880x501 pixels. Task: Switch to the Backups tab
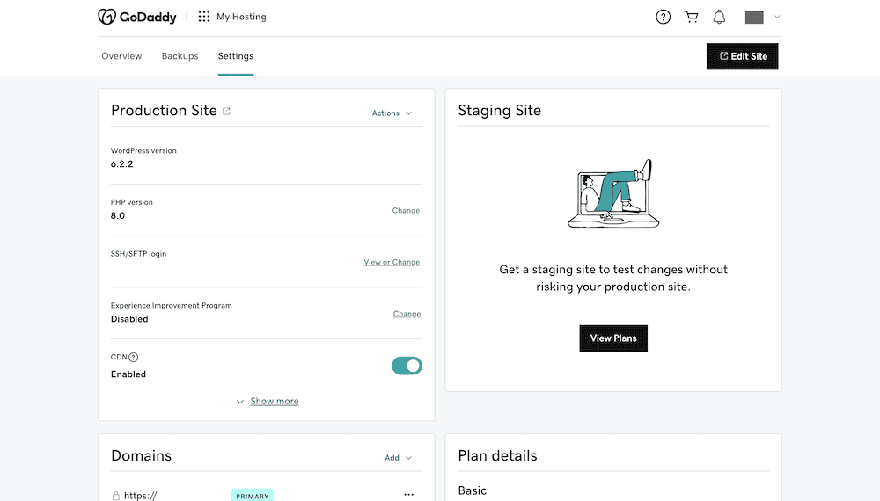click(x=180, y=56)
